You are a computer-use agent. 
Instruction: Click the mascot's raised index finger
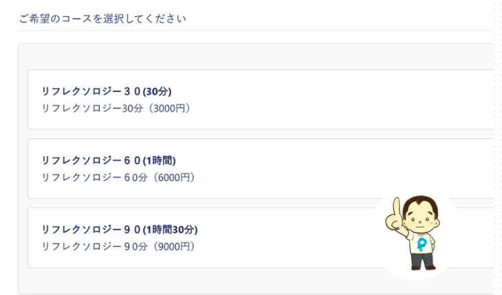pyautogui.click(x=396, y=208)
